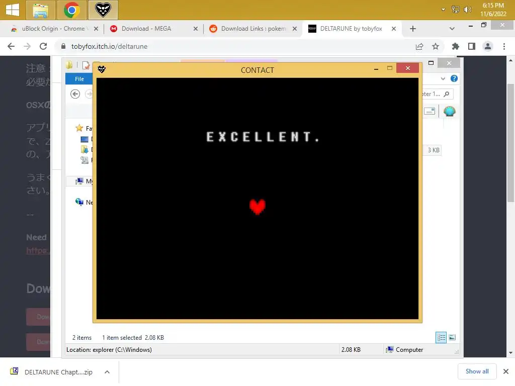This screenshot has width=515, height=386.
Task: Open the File tab in Explorer window
Action: click(x=79, y=79)
